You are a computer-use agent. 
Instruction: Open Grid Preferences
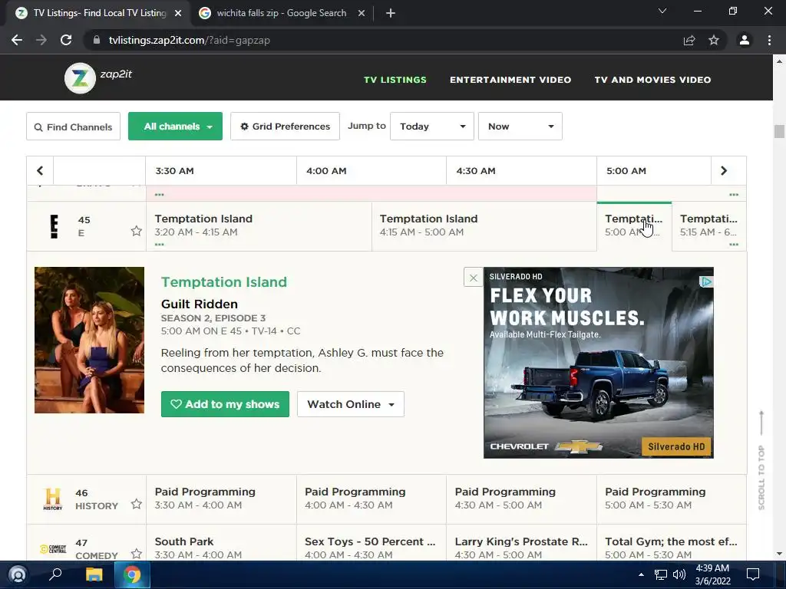coord(286,127)
